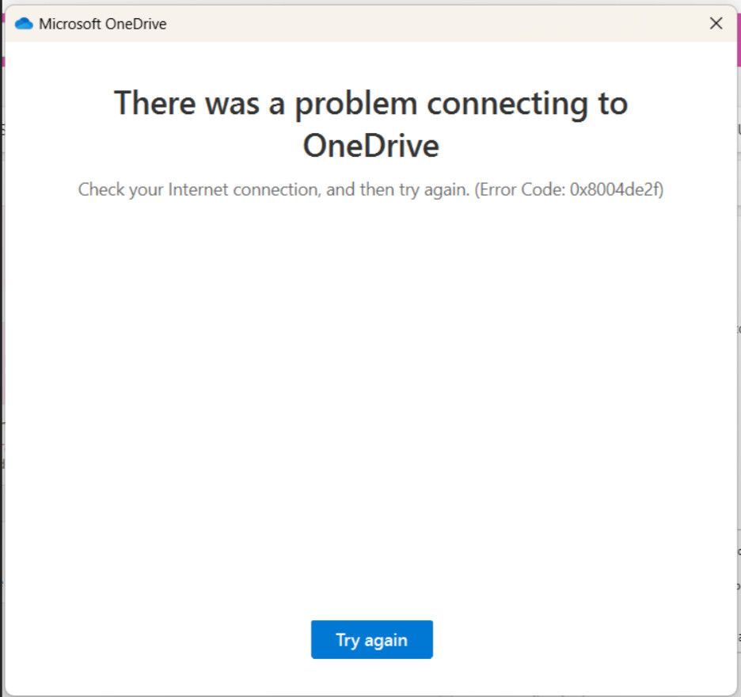Click the X to dismiss the window
The height and width of the screenshot is (697, 741).
point(716,24)
